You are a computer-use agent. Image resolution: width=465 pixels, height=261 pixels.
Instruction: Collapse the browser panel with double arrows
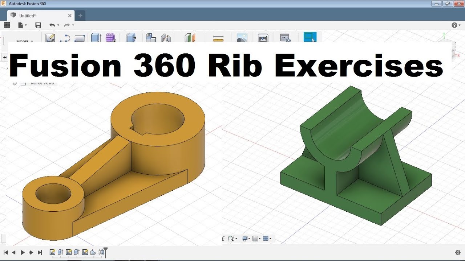5,57
